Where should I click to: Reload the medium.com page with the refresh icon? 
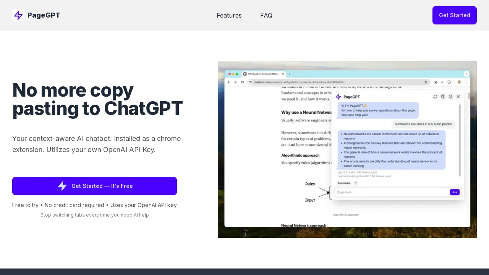coord(242,82)
